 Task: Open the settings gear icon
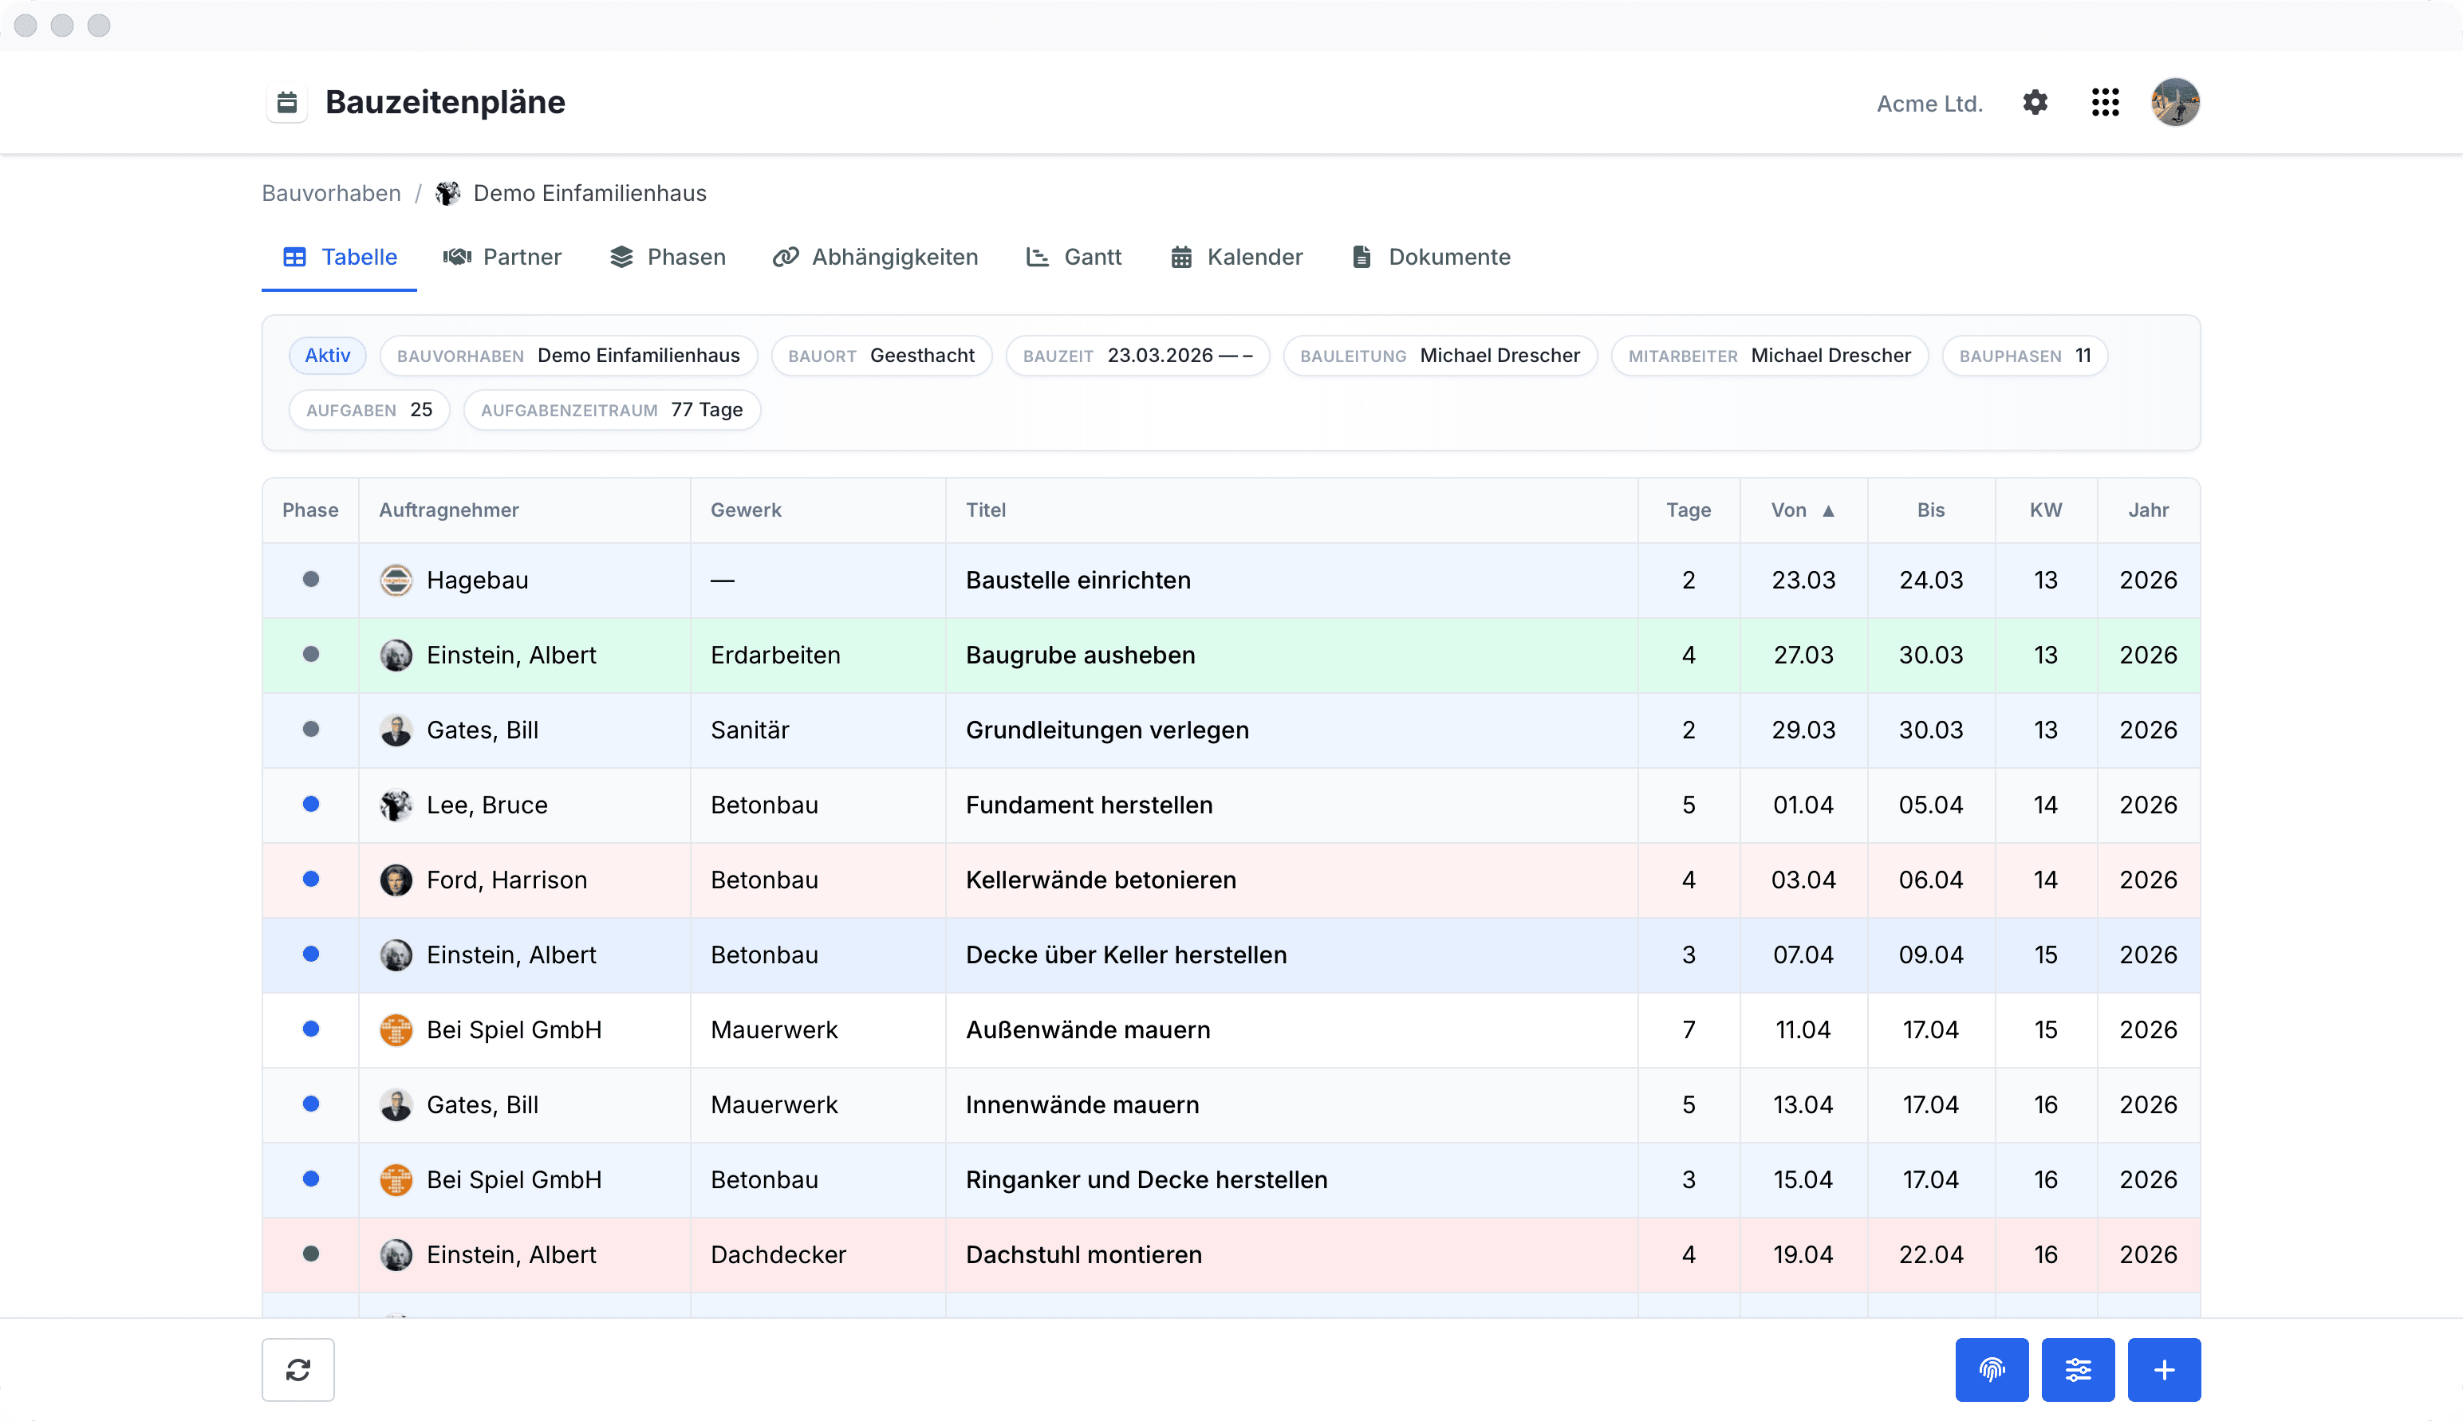(2035, 103)
